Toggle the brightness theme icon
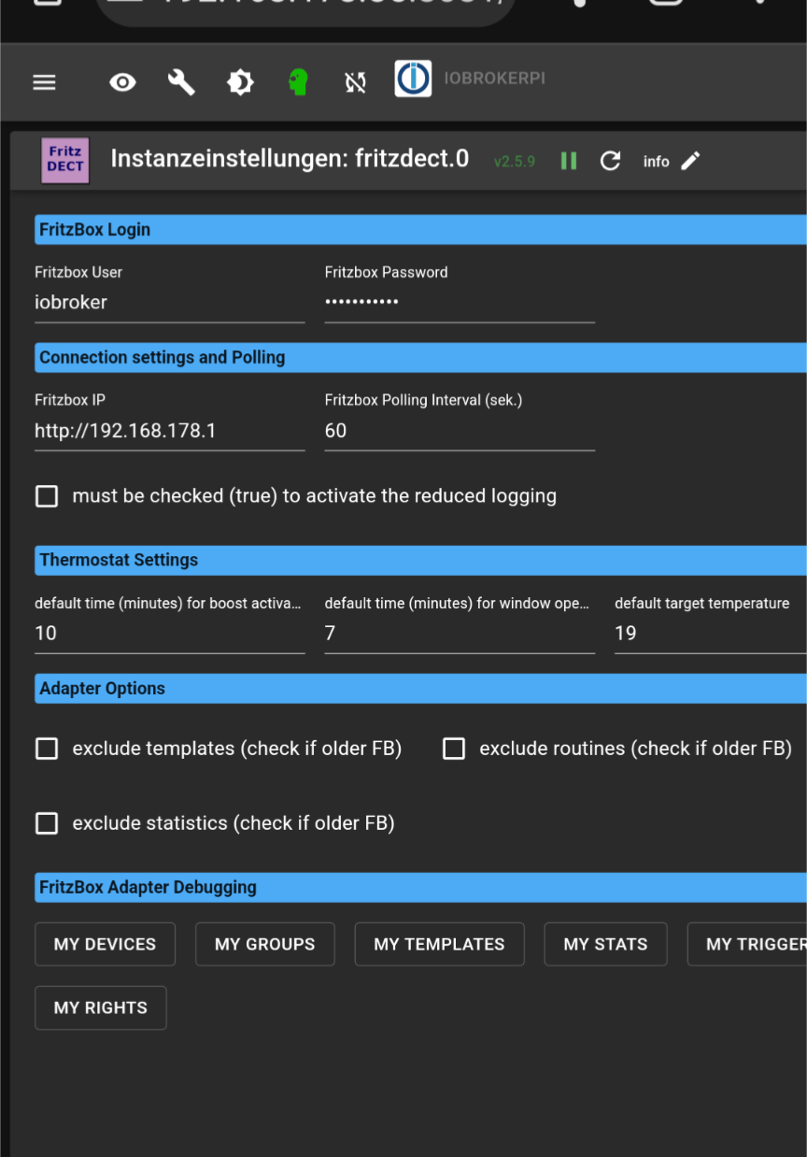This screenshot has height=1157, width=807. (x=240, y=82)
